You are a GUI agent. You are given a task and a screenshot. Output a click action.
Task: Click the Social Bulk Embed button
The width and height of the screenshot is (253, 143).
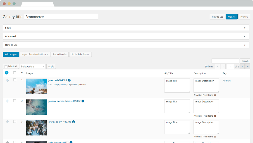(x=80, y=54)
